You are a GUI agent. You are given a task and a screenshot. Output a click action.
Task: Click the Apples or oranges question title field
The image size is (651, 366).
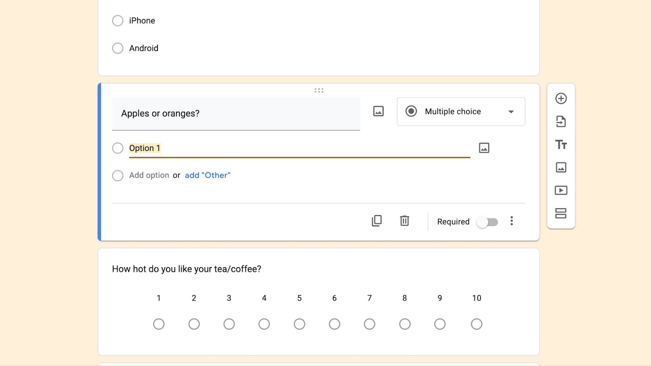pos(236,113)
